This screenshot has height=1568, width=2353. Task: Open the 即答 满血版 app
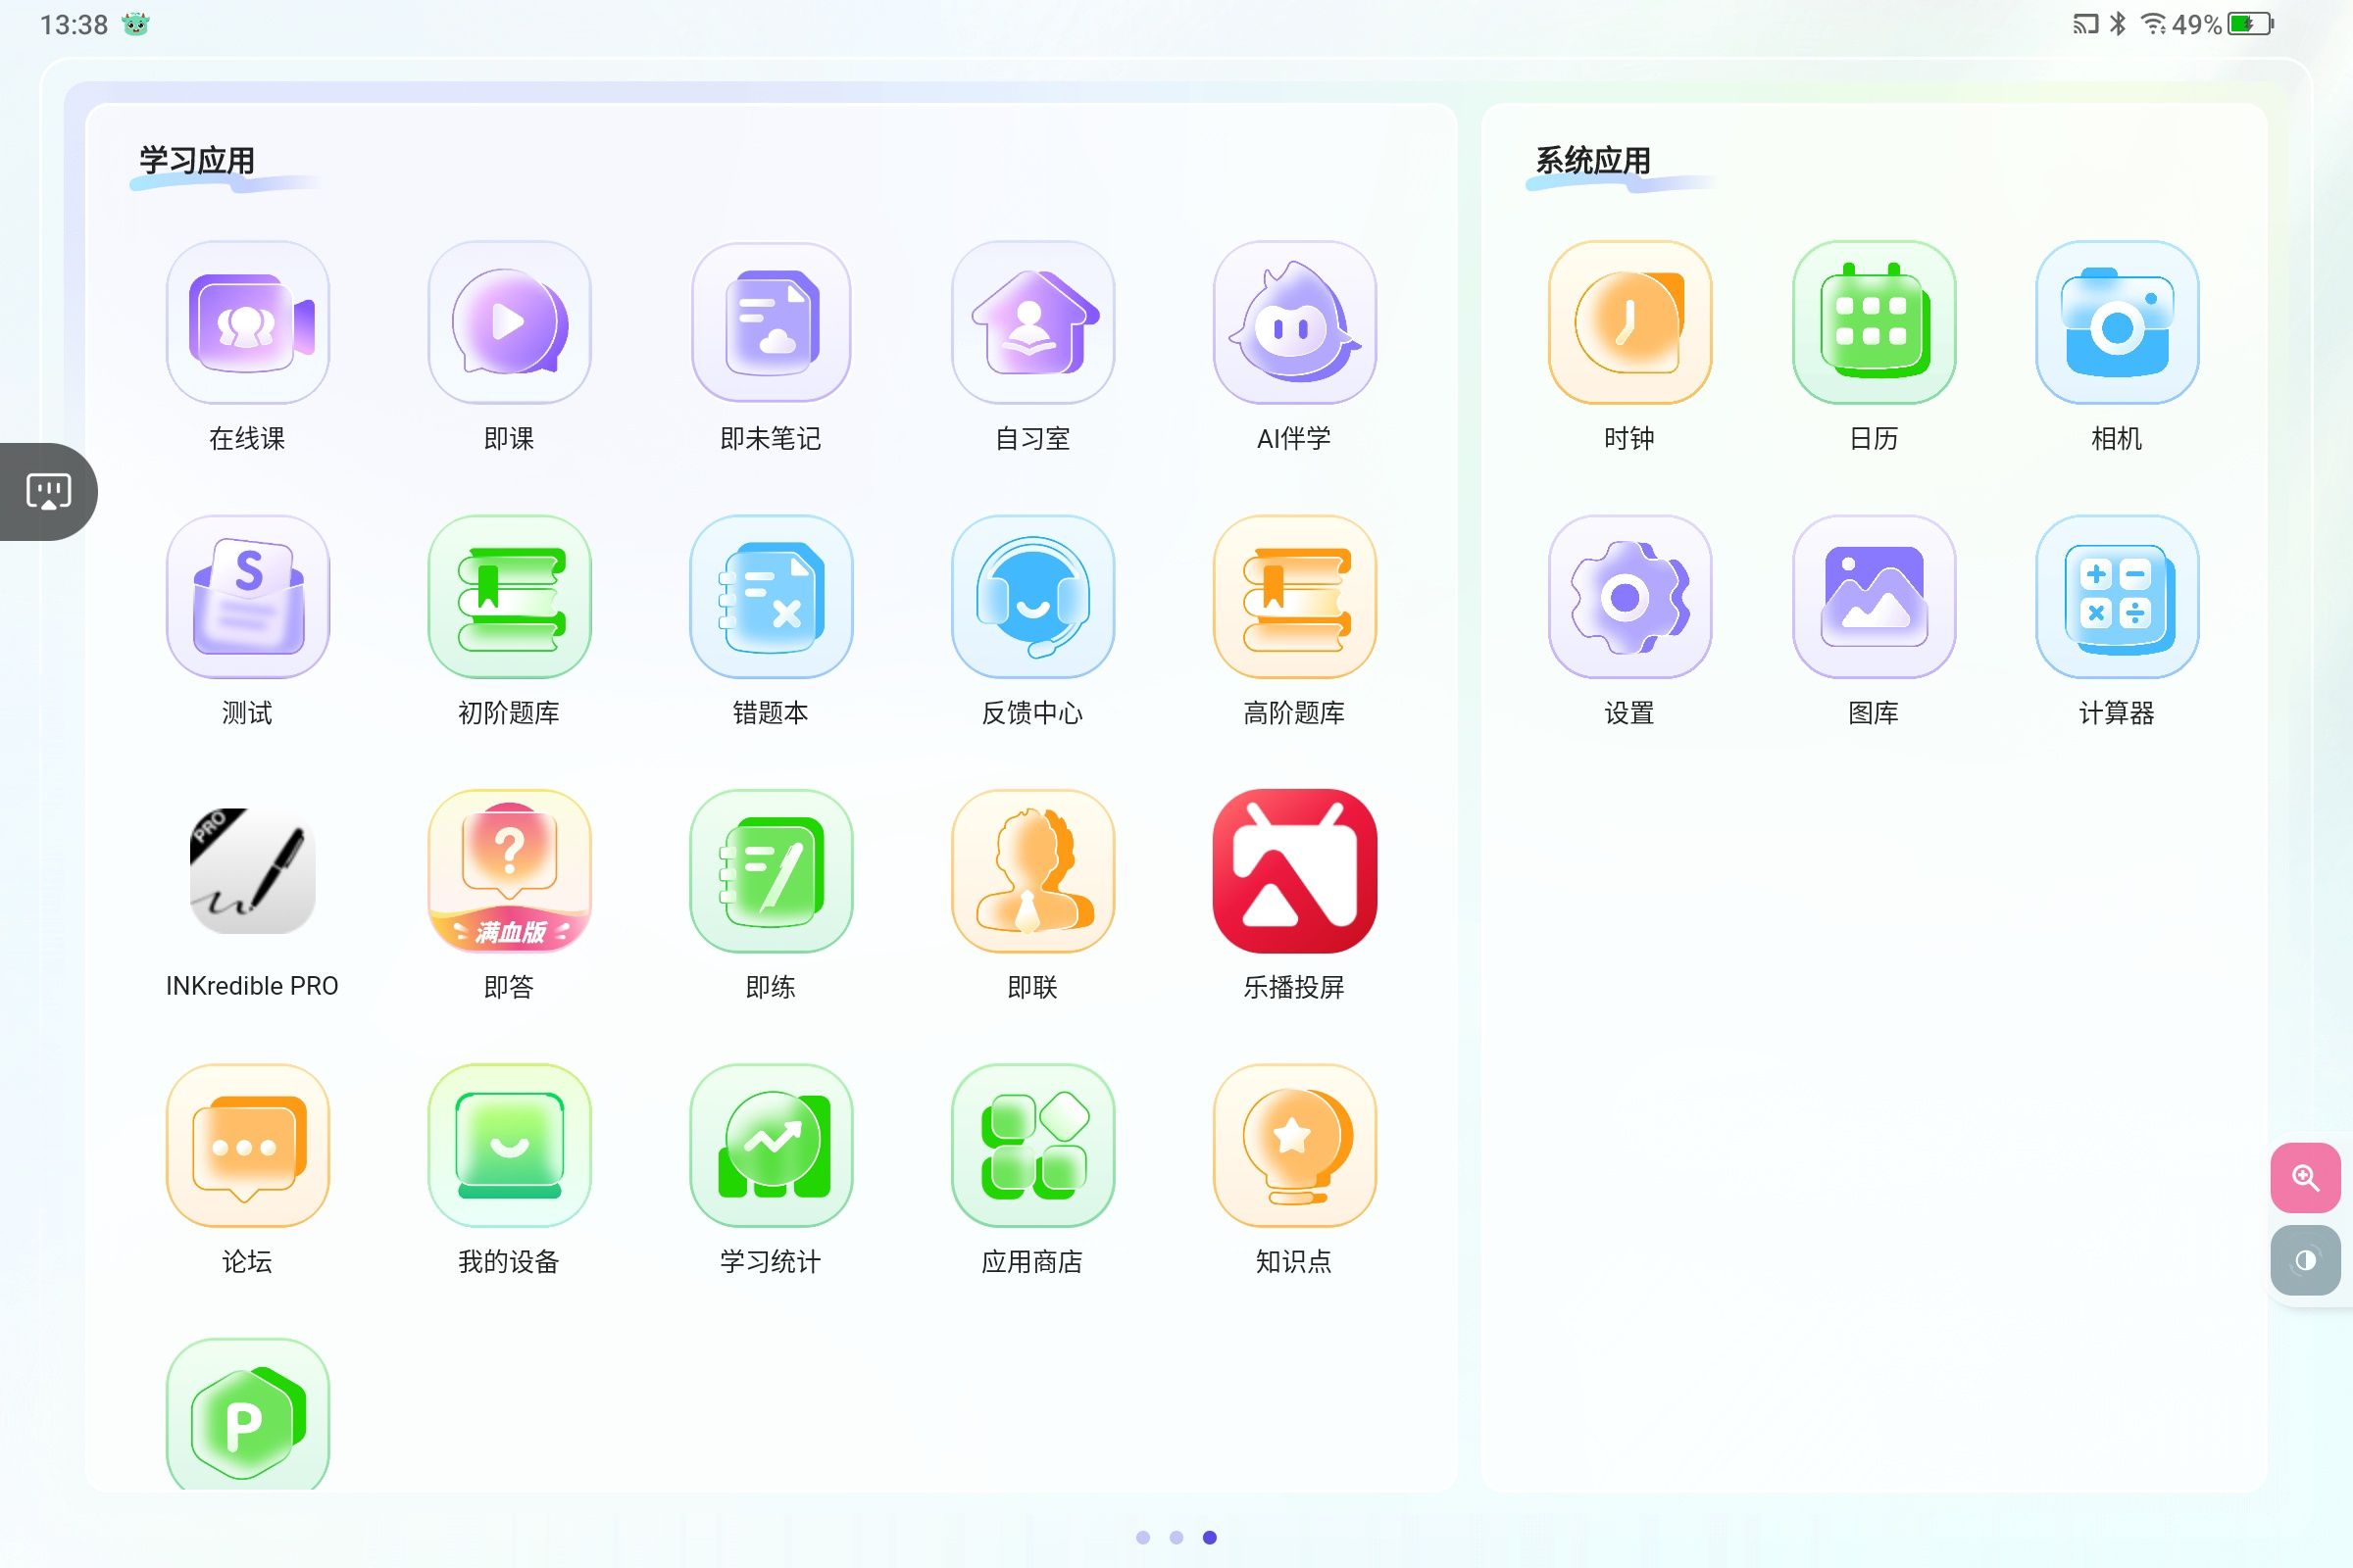point(509,871)
